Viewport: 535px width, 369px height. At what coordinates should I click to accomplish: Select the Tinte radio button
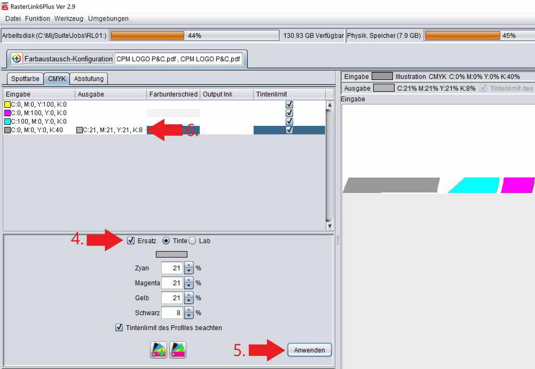(x=166, y=240)
